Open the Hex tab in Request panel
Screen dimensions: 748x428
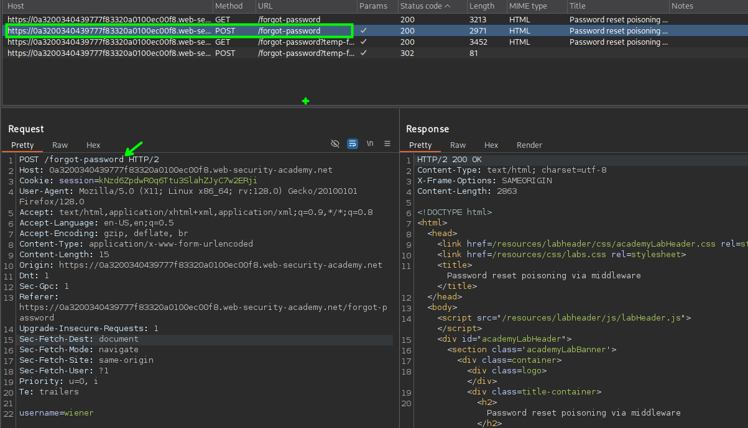tap(93, 145)
